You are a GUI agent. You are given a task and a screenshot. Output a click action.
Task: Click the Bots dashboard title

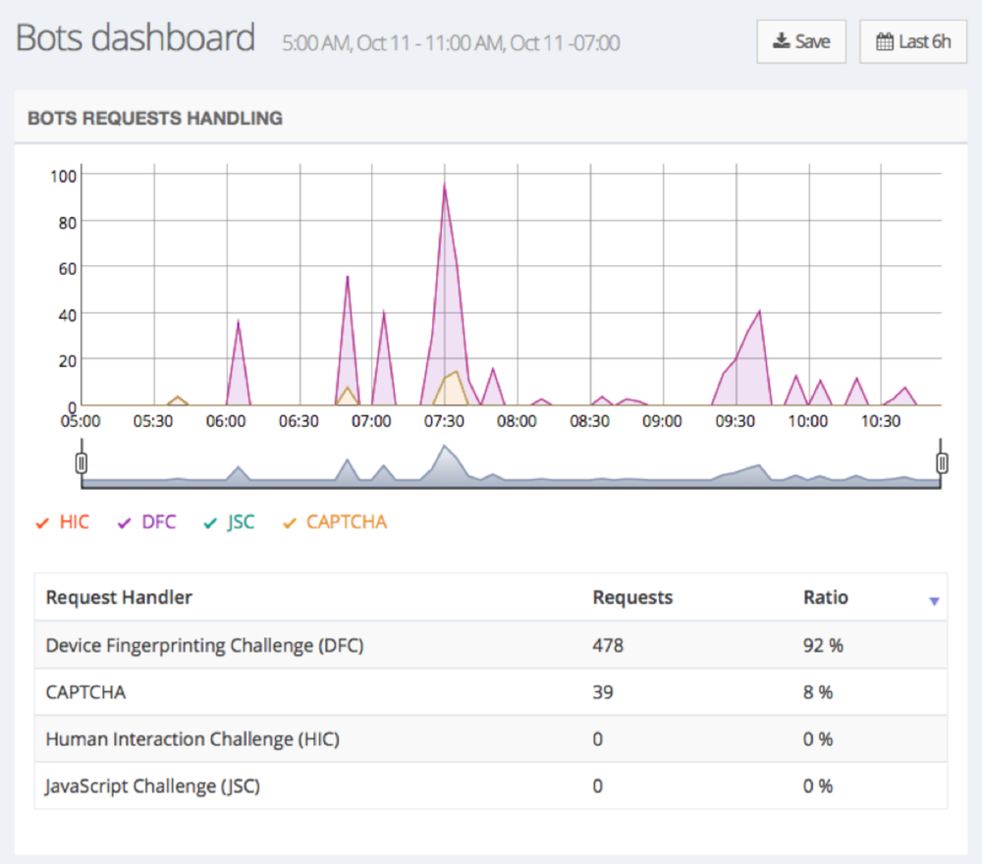(136, 37)
